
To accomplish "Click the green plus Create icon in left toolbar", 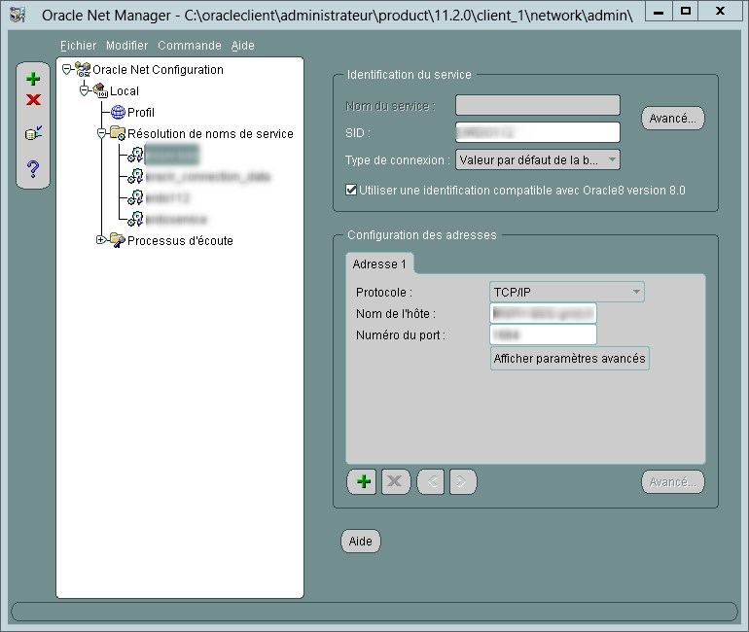I will click(33, 80).
